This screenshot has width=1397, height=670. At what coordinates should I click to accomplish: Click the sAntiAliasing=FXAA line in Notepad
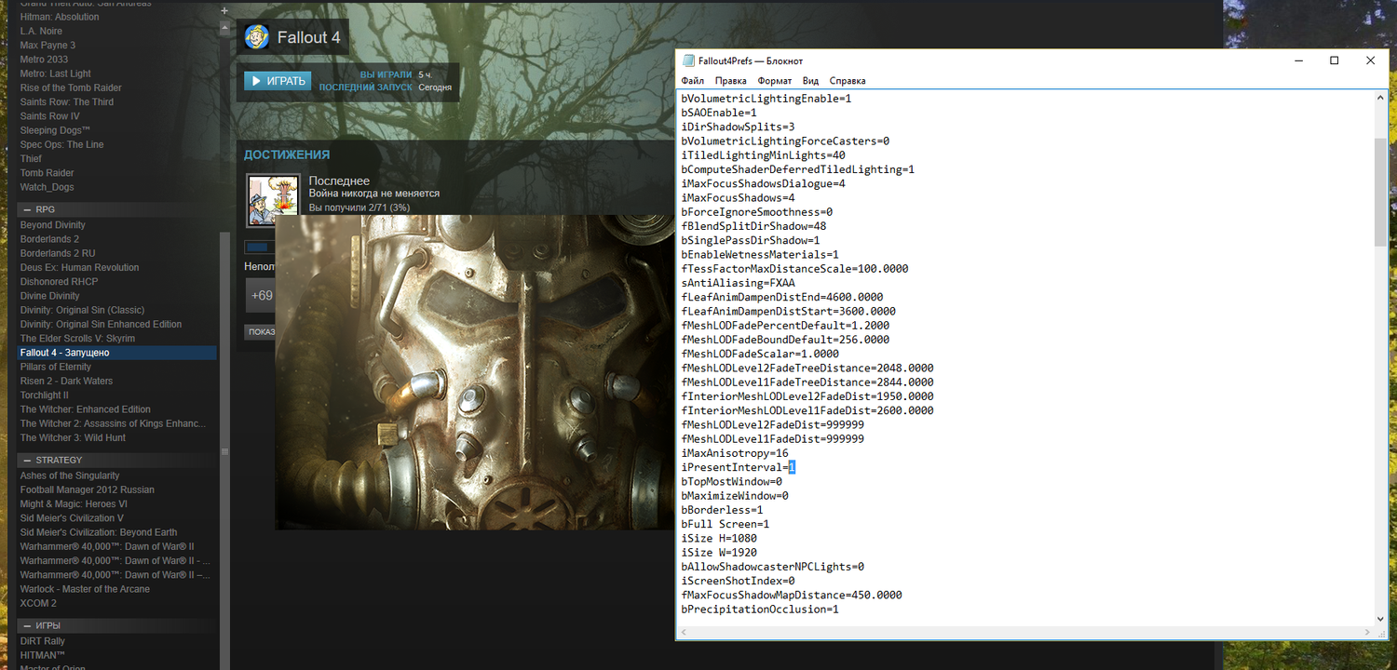(739, 283)
